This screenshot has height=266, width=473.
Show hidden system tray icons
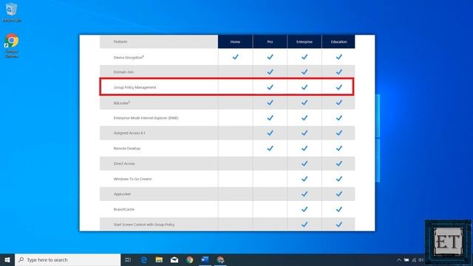point(399,259)
